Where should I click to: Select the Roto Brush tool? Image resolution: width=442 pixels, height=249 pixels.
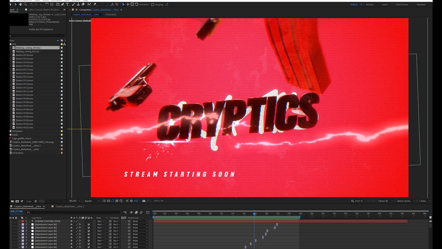89,4
